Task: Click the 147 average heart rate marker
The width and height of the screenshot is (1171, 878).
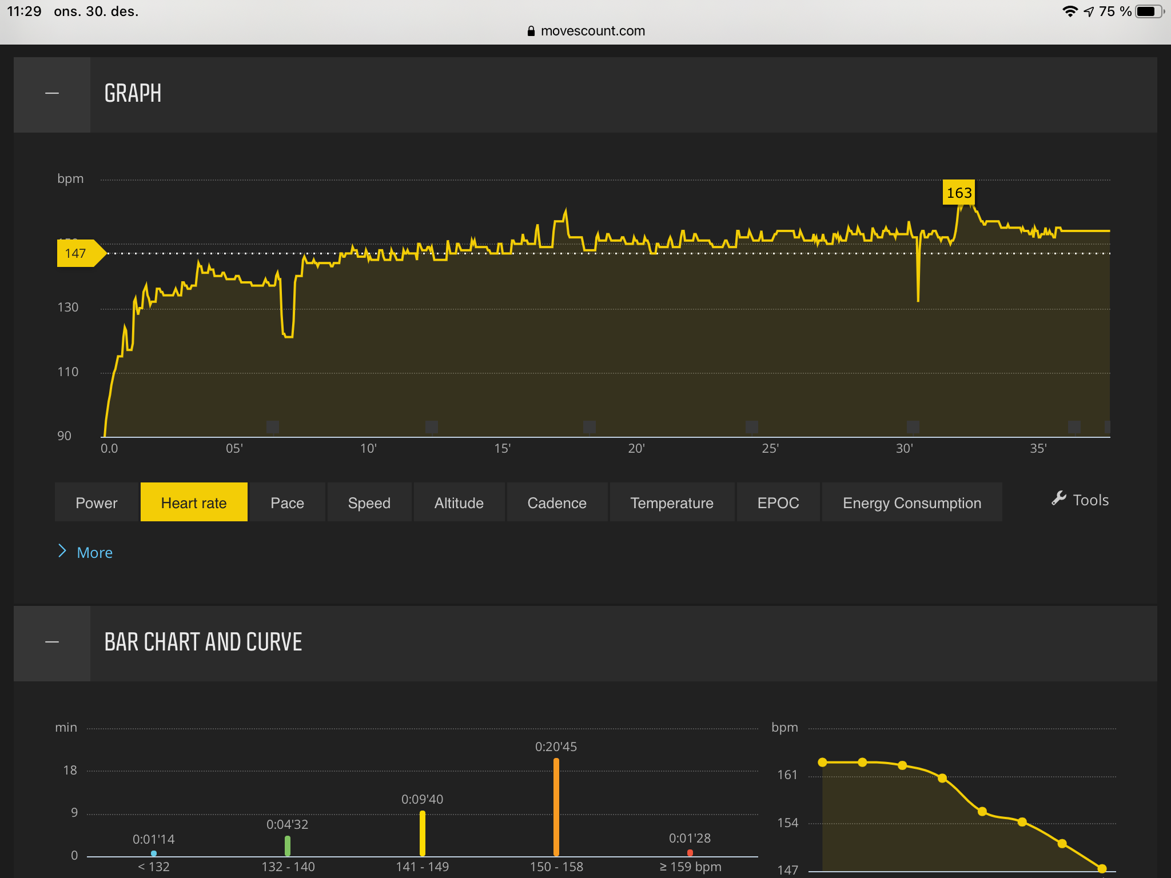Action: [80, 253]
